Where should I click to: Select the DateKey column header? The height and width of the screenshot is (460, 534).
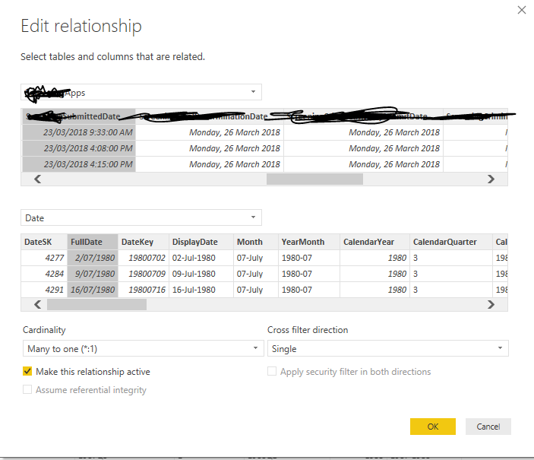click(x=144, y=242)
